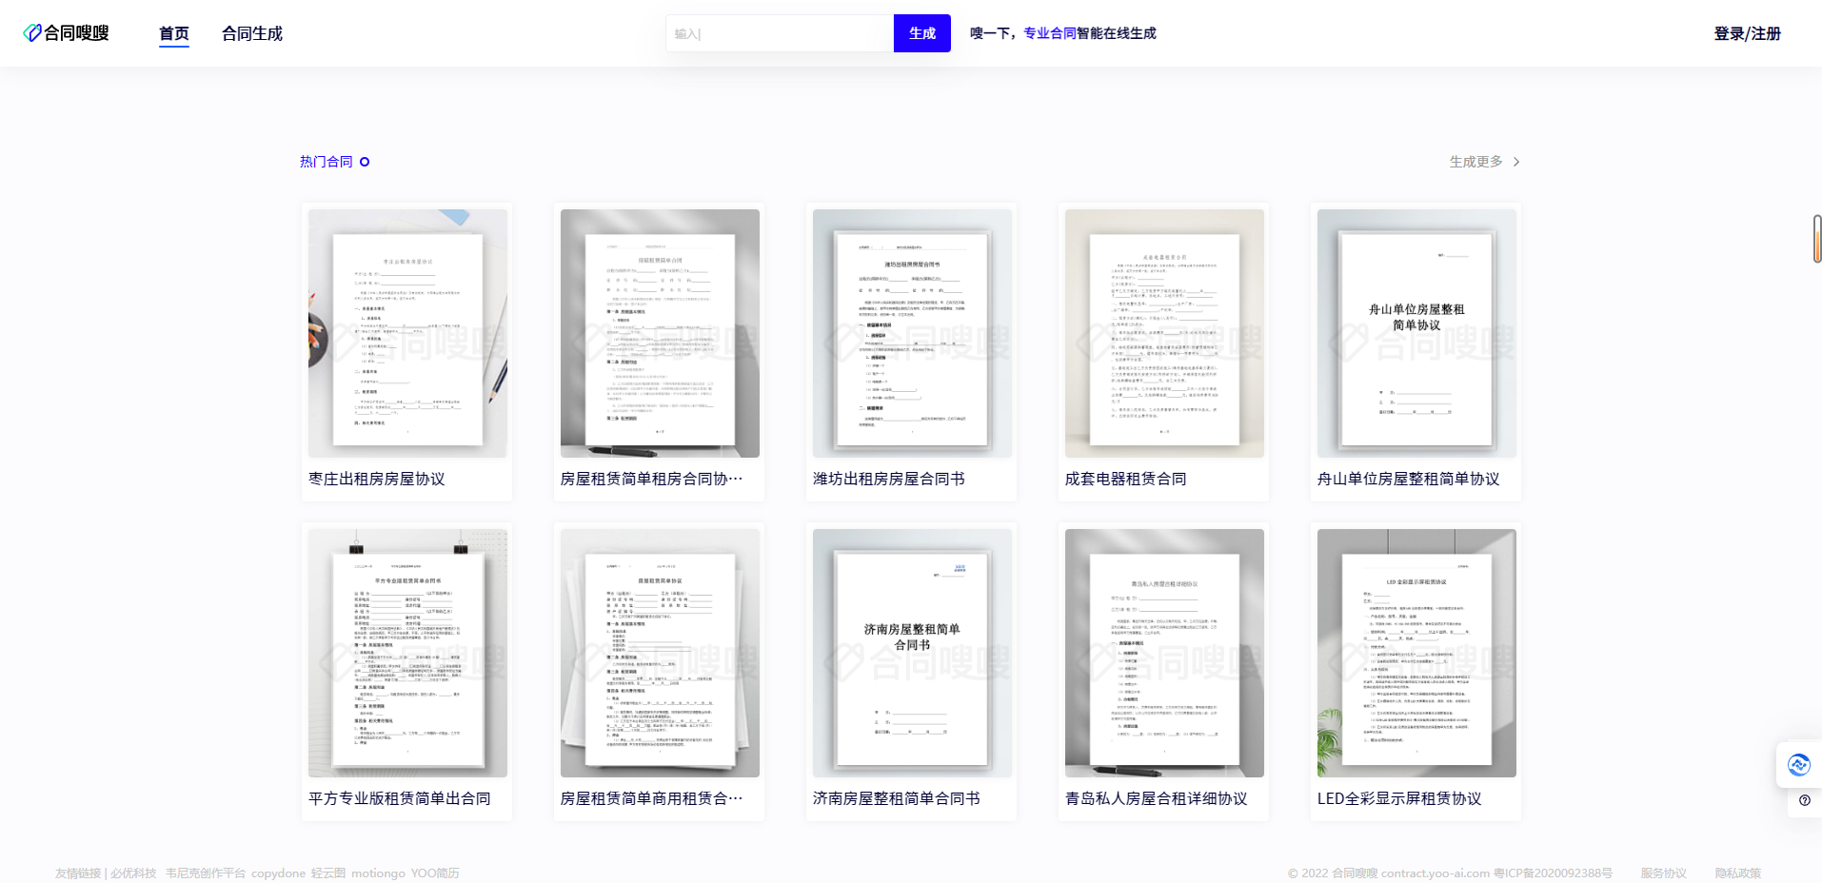Select the 首页 tab
The width and height of the screenshot is (1822, 883).
tap(173, 32)
